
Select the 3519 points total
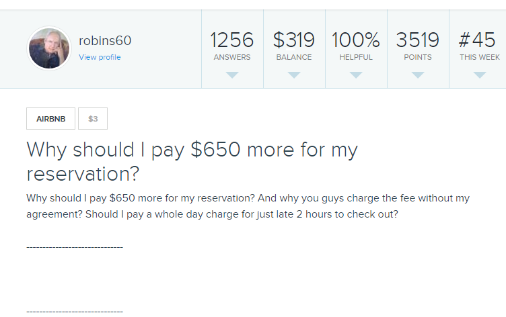point(418,40)
